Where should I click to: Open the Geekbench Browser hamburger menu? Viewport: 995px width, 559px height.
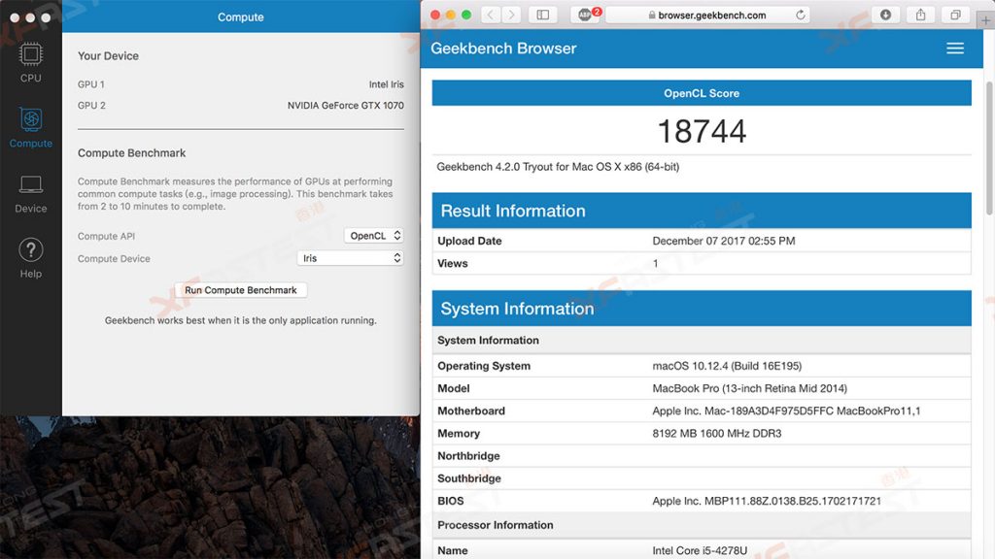(x=955, y=49)
